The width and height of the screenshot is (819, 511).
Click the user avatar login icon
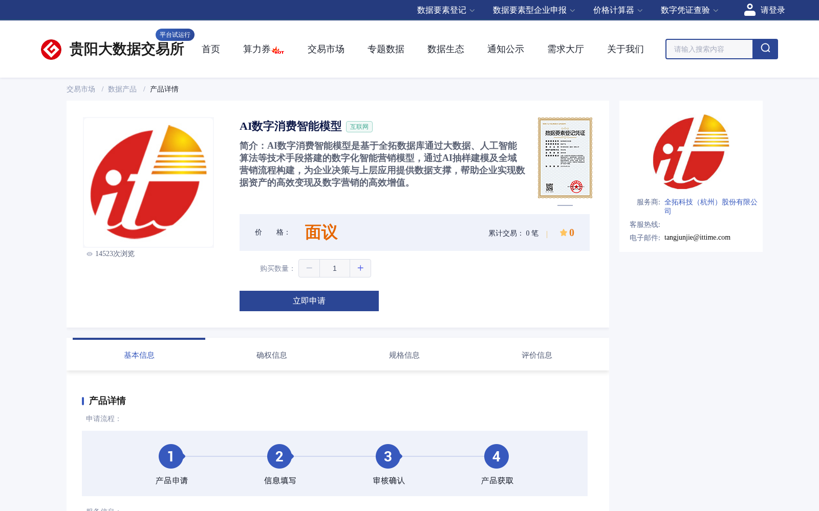click(749, 10)
